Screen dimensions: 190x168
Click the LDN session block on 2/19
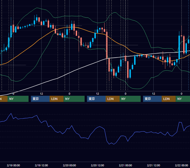(57, 99)
